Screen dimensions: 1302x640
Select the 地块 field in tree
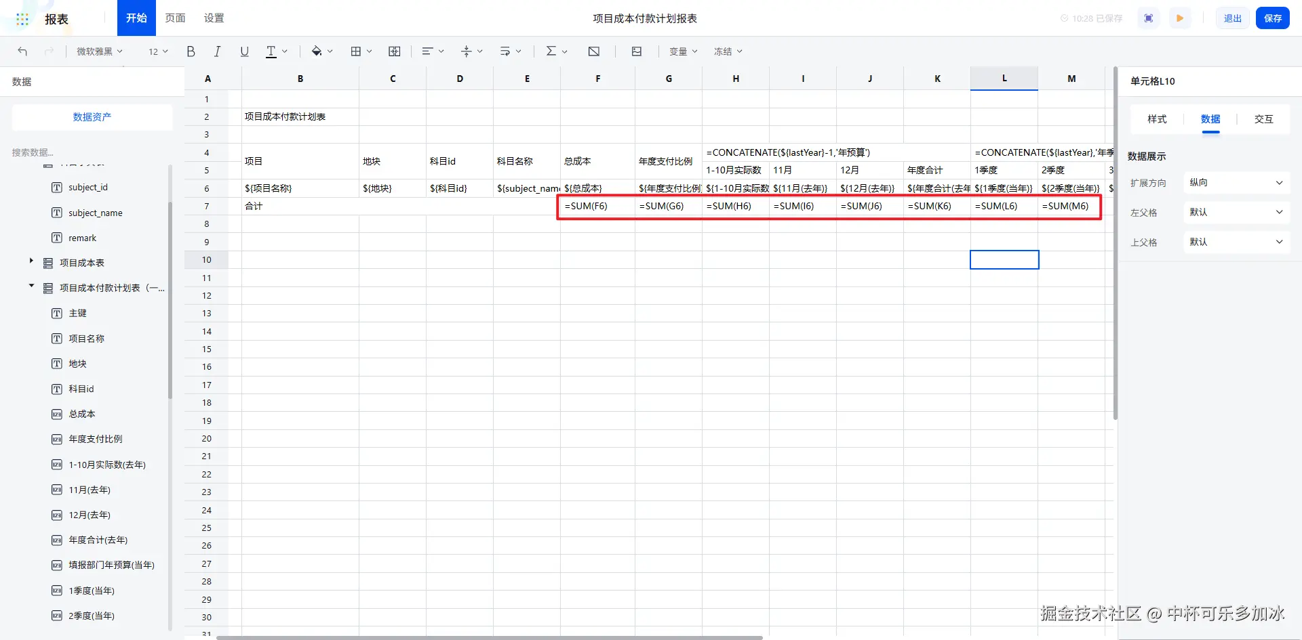(77, 364)
